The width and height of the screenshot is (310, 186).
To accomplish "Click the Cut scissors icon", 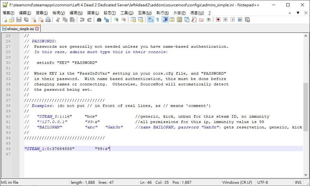I will [58, 20].
